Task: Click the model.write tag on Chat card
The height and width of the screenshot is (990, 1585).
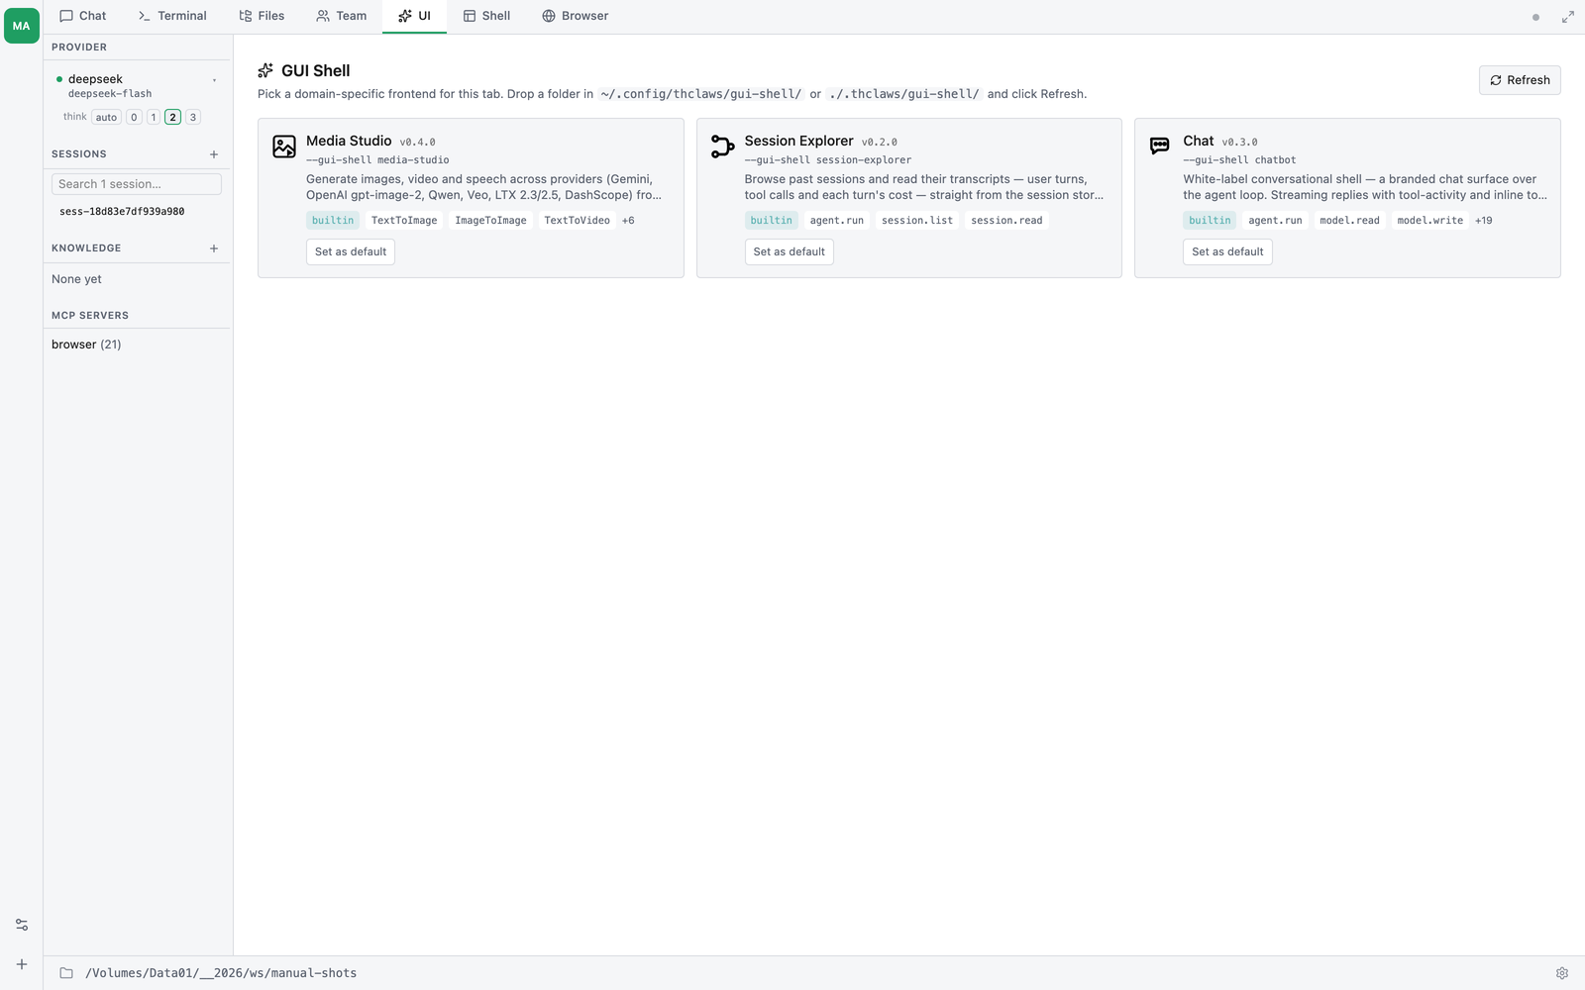Action: 1430,221
